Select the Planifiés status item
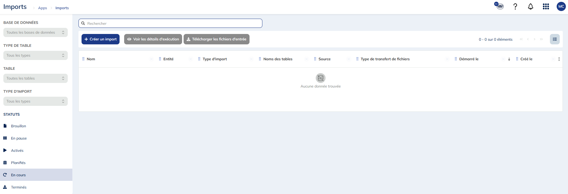The image size is (568, 194). pos(18,163)
